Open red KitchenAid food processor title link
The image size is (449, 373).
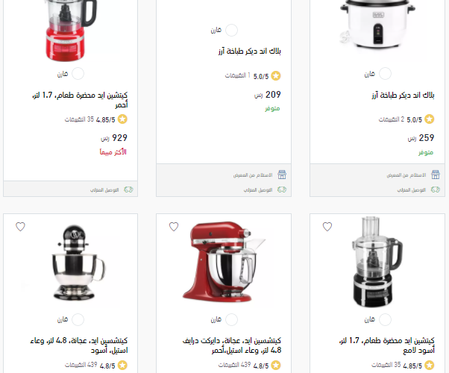coord(80,100)
